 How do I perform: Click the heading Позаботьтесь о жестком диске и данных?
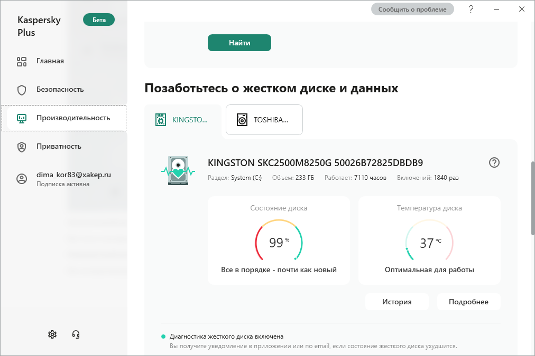pos(271,88)
